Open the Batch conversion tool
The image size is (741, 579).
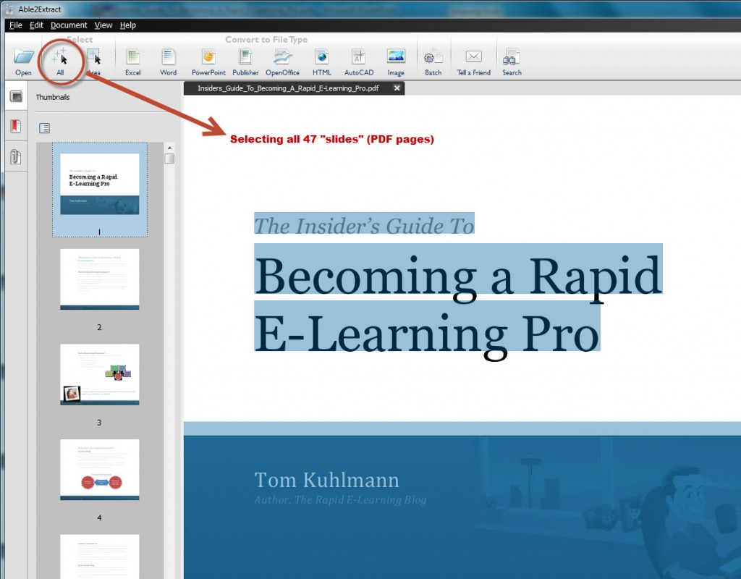pos(433,62)
